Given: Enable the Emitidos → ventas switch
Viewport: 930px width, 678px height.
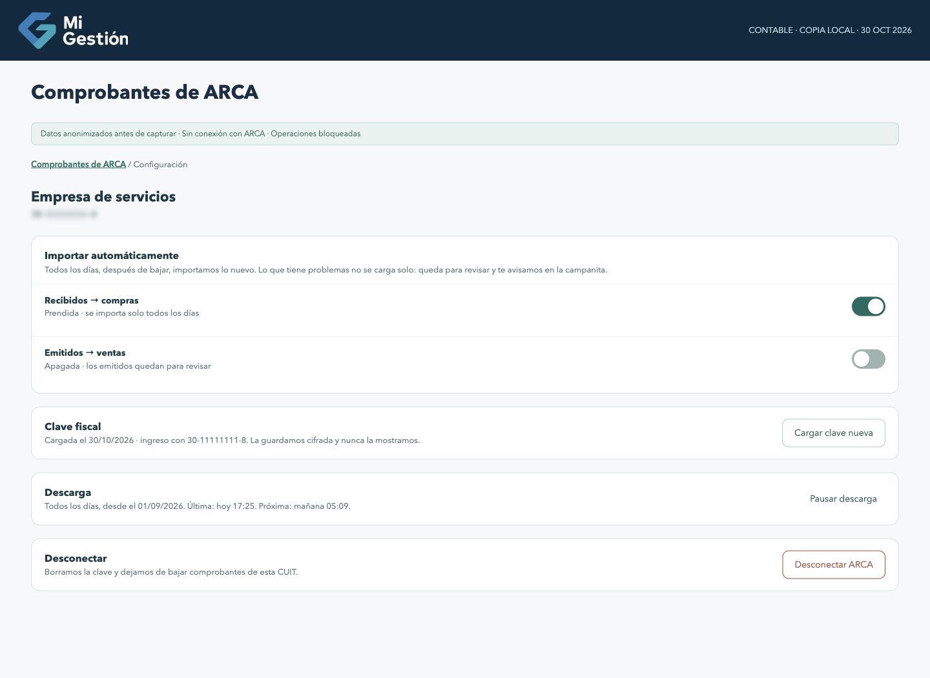Looking at the screenshot, I should [868, 359].
